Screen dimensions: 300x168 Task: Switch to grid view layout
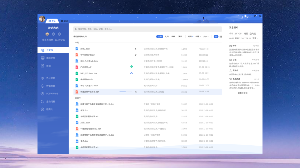[x=221, y=37]
